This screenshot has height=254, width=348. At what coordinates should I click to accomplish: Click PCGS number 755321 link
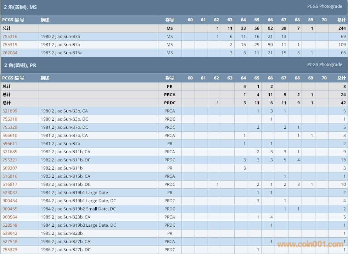click(x=10, y=160)
